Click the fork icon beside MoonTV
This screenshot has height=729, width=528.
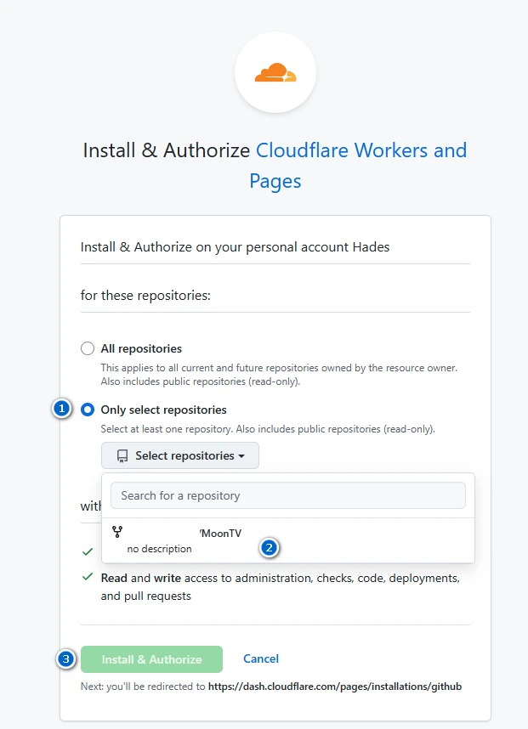point(117,532)
